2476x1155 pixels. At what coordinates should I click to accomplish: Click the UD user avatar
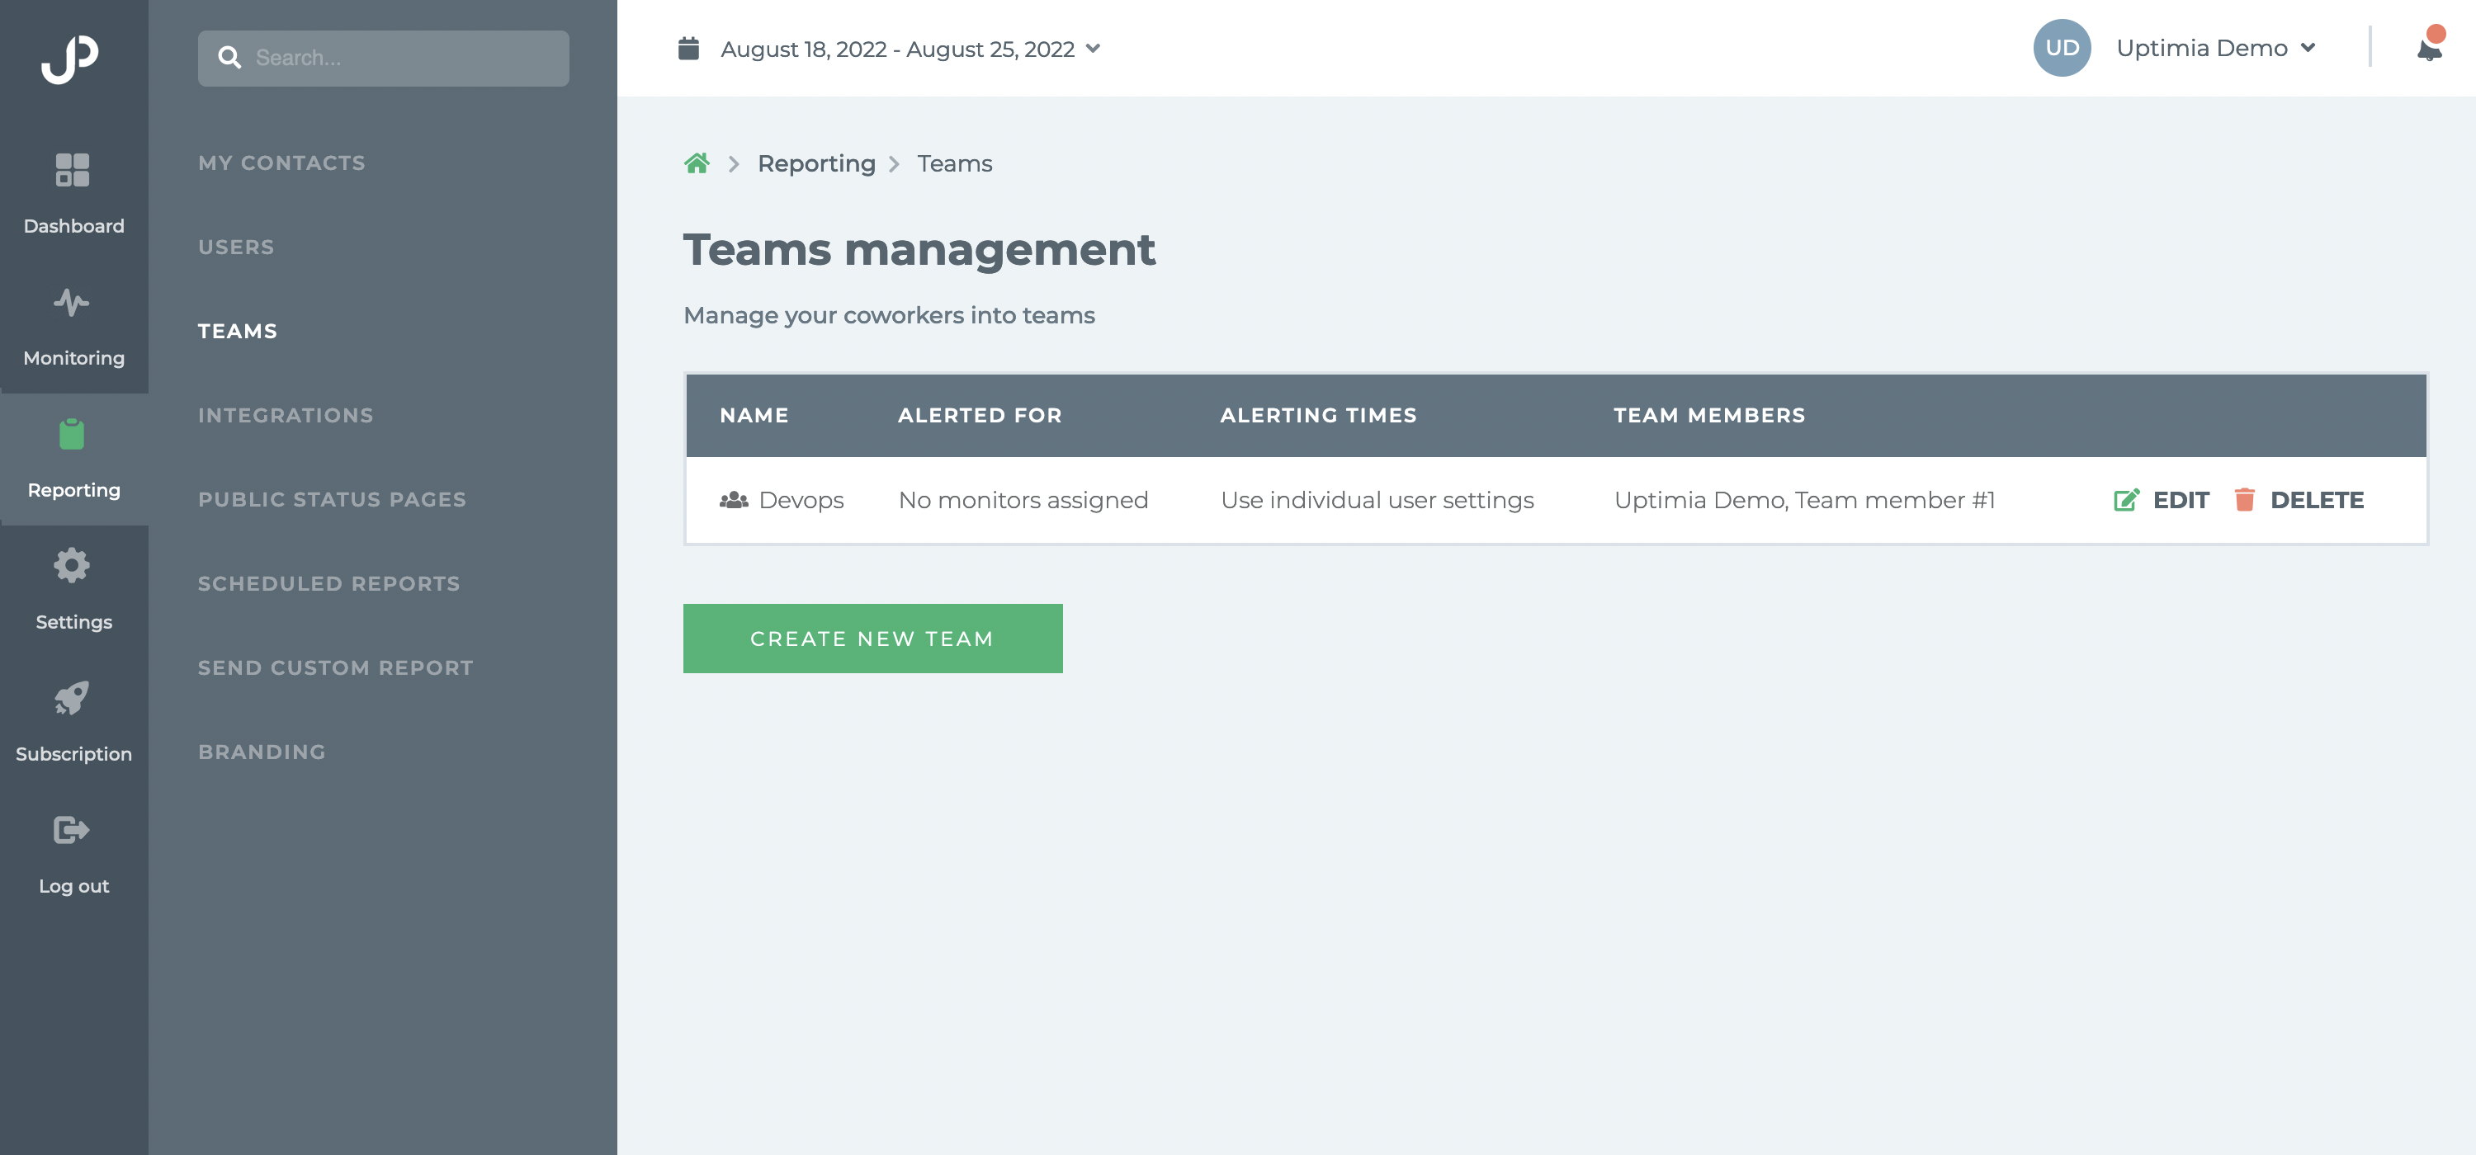[x=2062, y=48]
